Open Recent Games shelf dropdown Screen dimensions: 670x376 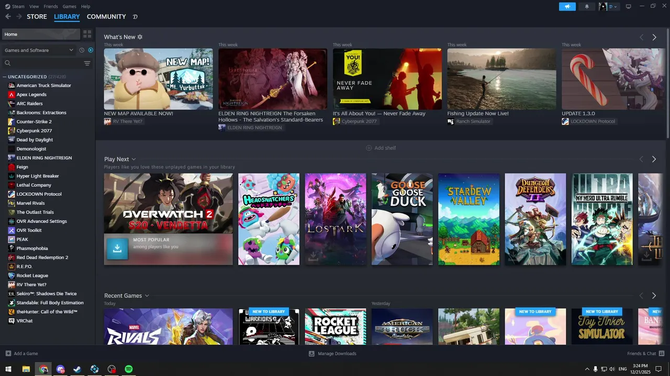click(x=147, y=296)
